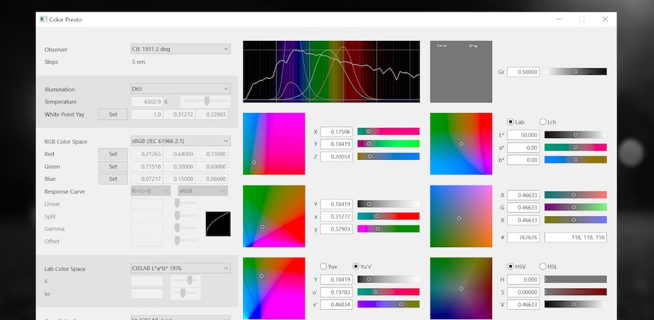654x320 pixels.
Task: Select the Lch radio button
Action: coord(543,122)
